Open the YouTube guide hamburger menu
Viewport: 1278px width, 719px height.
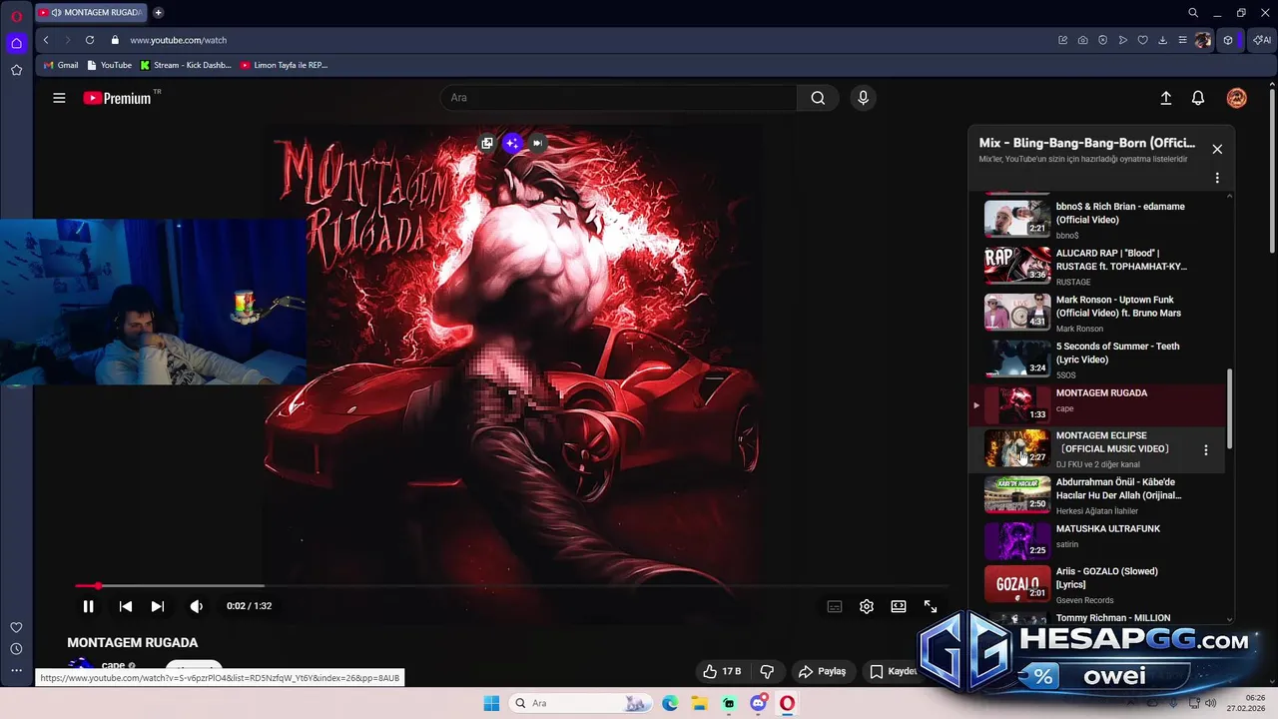coord(59,98)
